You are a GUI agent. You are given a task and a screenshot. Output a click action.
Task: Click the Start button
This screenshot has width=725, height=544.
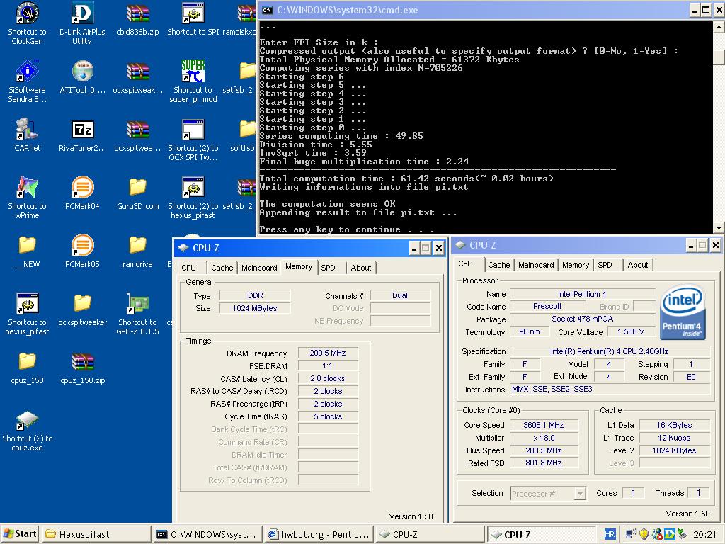pos(20,534)
